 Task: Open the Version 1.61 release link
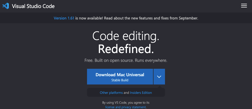click(64, 18)
